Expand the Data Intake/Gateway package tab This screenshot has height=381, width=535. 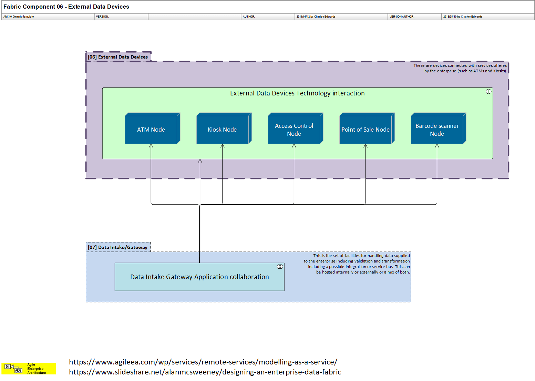pos(118,247)
